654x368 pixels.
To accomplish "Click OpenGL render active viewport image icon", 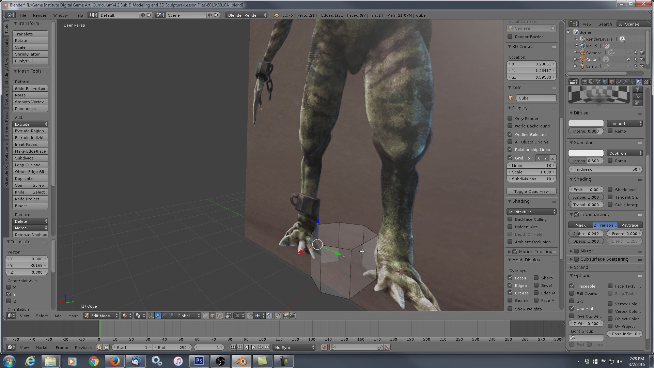I will 286,316.
